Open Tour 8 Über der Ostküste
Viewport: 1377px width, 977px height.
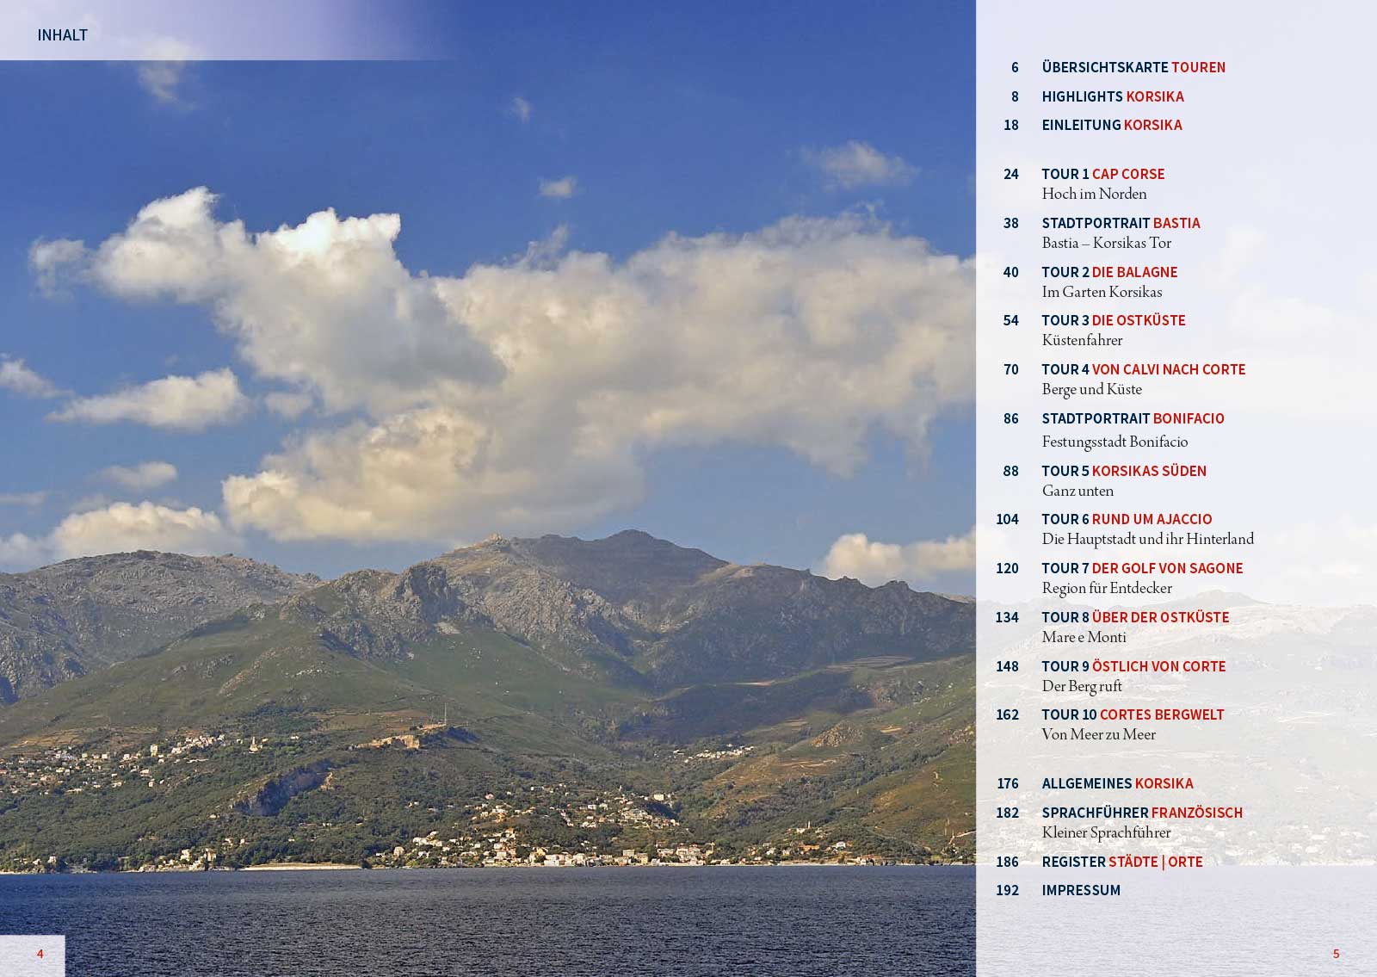coord(1134,617)
